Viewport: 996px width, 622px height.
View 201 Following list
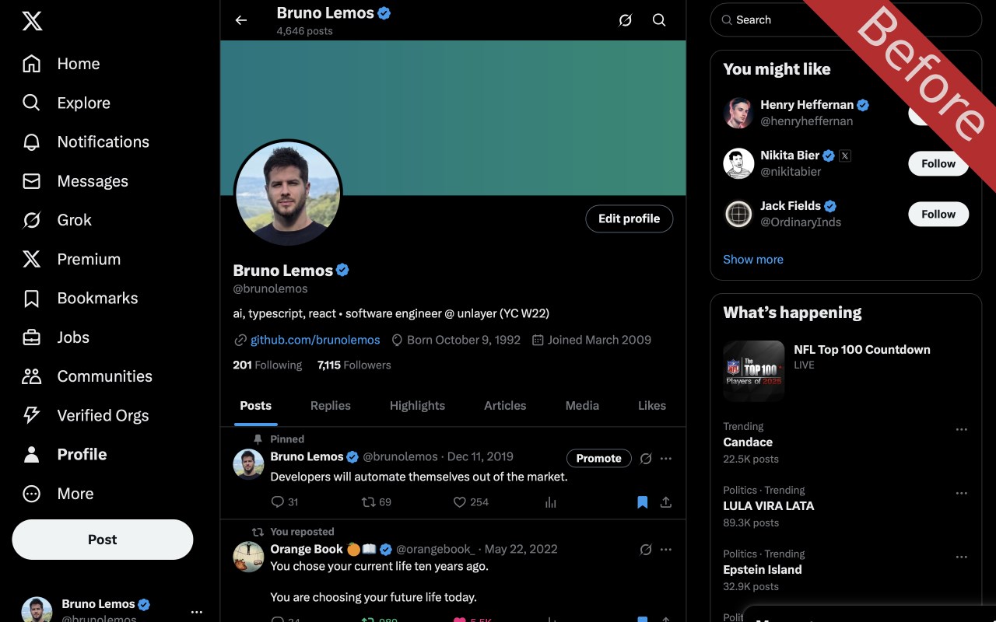[268, 365]
